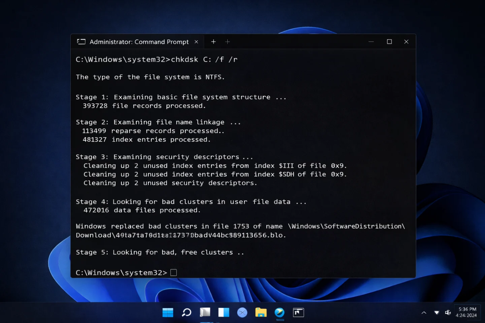Click '113499 reparse records processed' line
Screen dimensions: 485x323
[153, 131]
